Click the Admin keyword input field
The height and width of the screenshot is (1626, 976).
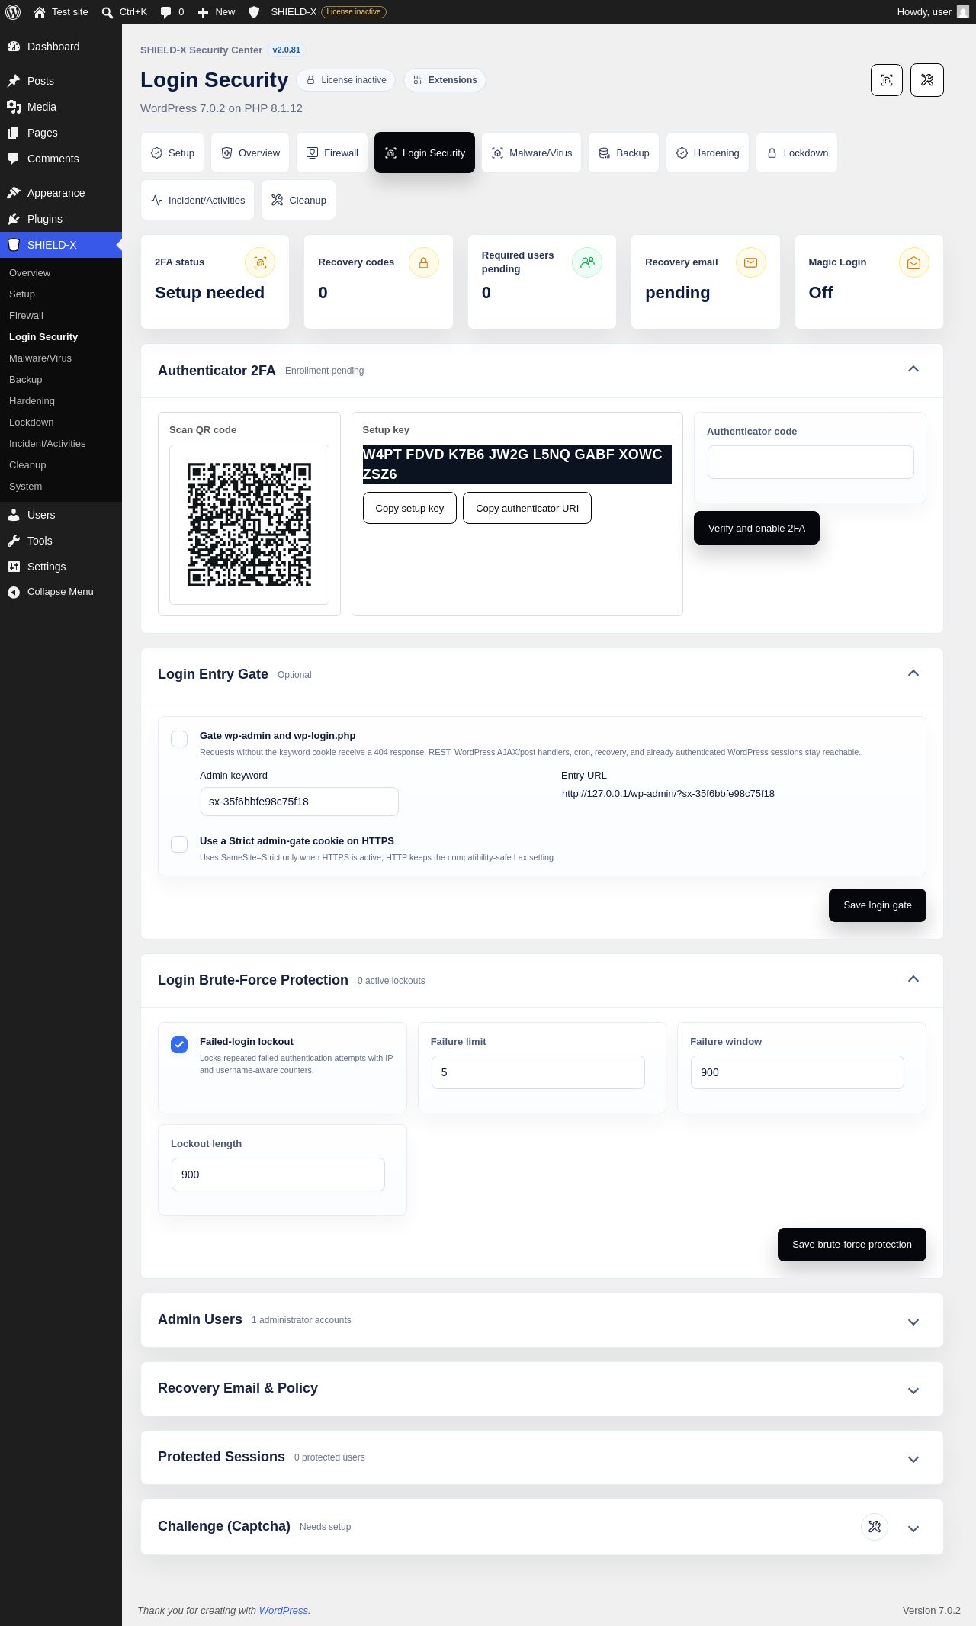299,802
